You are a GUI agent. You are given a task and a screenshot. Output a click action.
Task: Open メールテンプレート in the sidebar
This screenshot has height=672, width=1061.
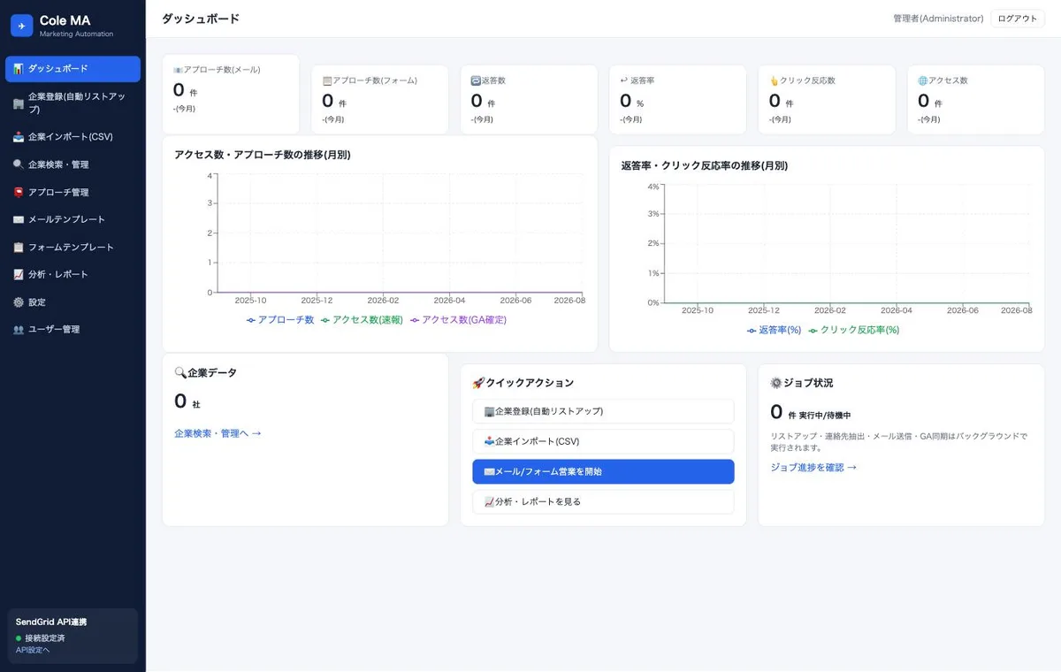pos(73,219)
